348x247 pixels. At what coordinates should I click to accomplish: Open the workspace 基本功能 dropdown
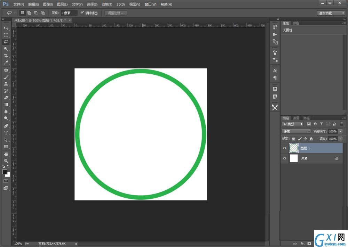[331, 13]
